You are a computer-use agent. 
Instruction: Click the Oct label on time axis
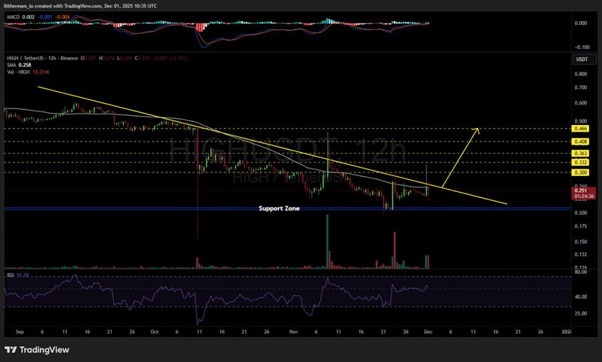coord(154,330)
